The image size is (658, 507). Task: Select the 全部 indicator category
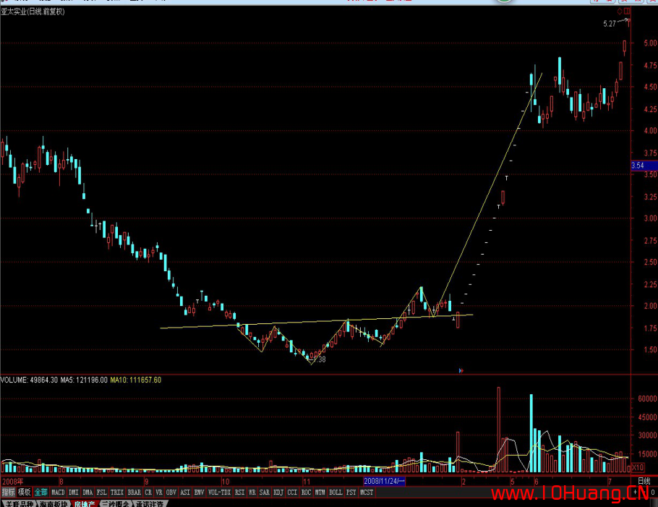tap(40, 492)
